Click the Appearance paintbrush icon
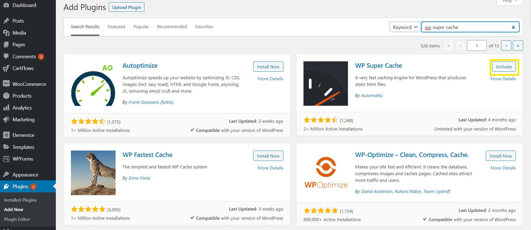 pos(6,175)
